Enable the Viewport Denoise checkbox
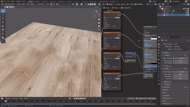 click(165, 66)
